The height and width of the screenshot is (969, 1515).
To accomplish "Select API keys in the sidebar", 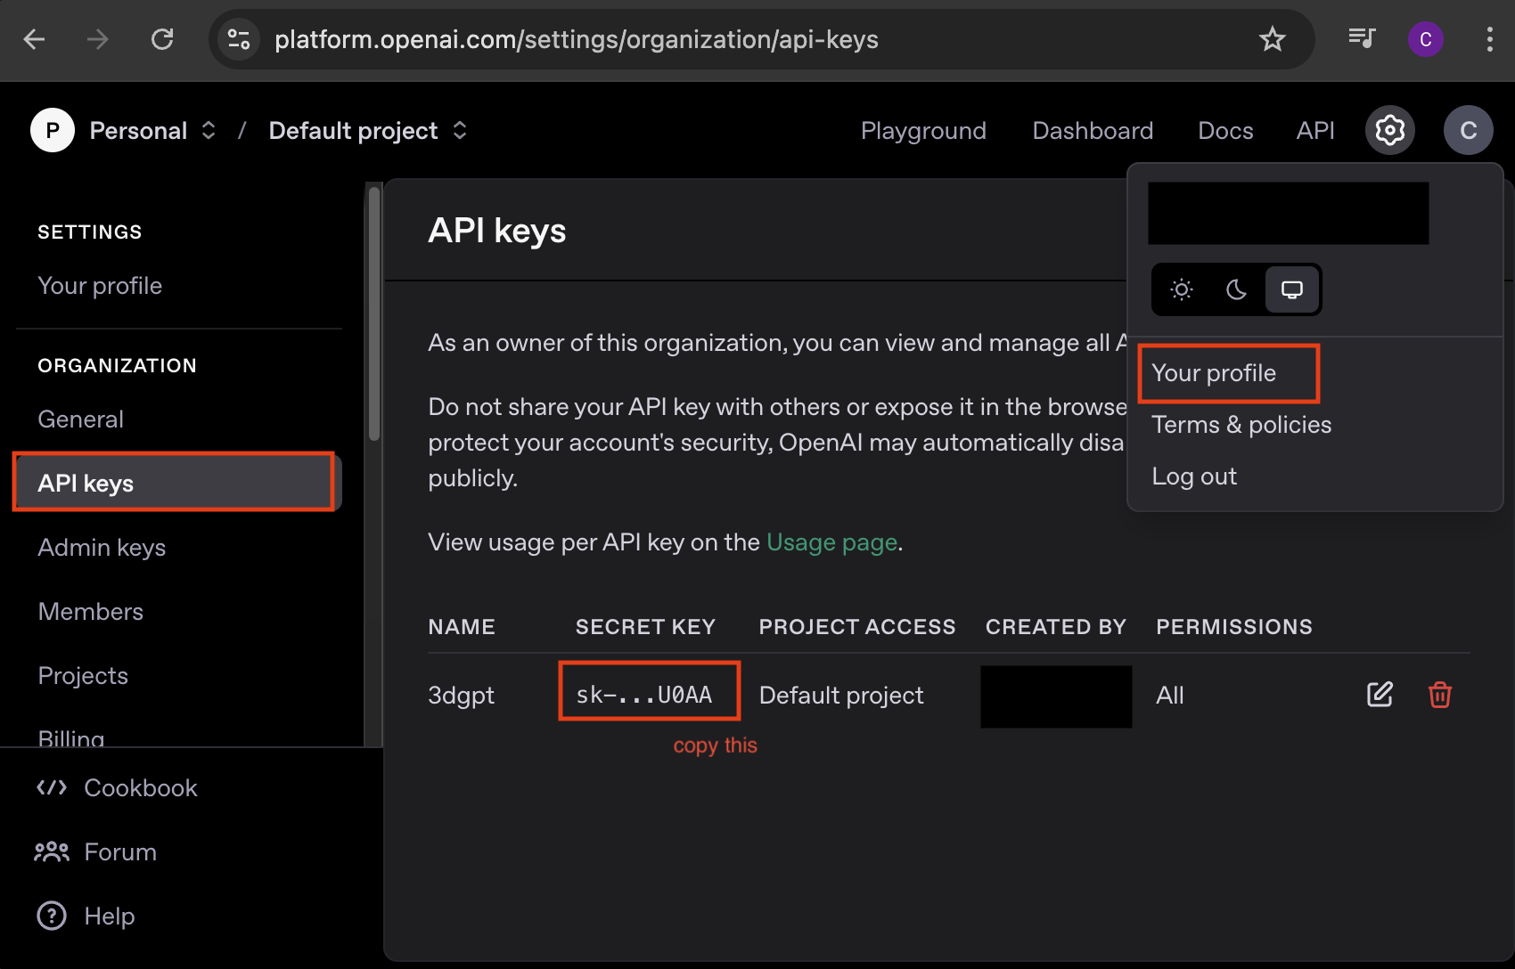I will (x=176, y=483).
